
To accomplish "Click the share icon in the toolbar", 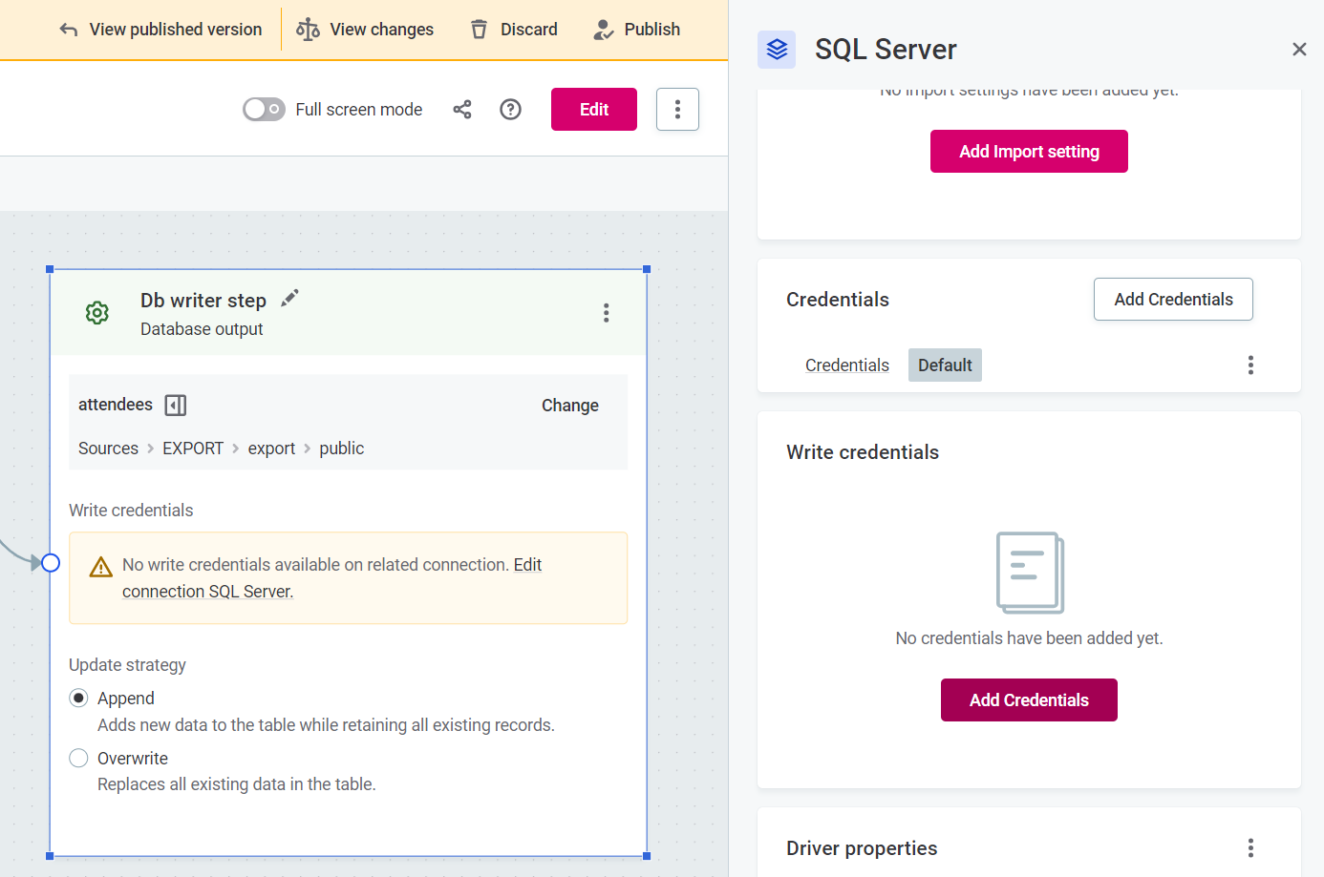I will 462,109.
